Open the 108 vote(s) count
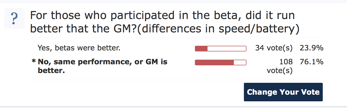The height and width of the screenshot is (108, 347). 280,66
